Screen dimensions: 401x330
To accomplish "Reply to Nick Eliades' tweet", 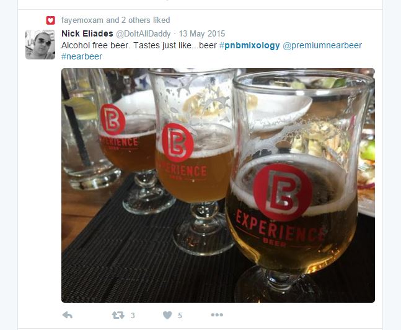I will click(68, 315).
